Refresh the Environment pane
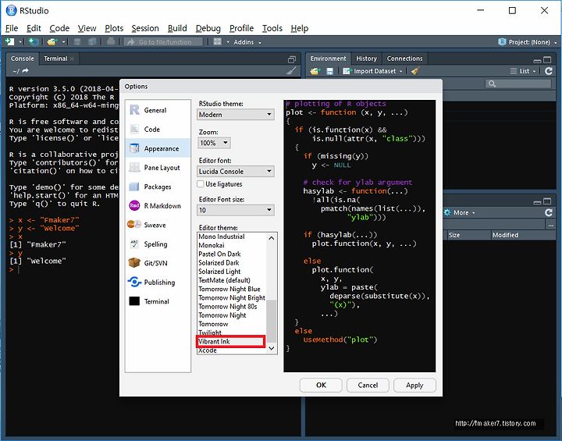562x441 pixels. click(x=549, y=71)
